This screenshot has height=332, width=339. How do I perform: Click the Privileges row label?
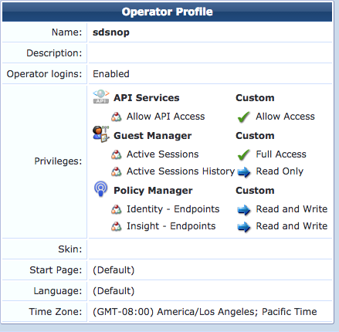(58, 161)
